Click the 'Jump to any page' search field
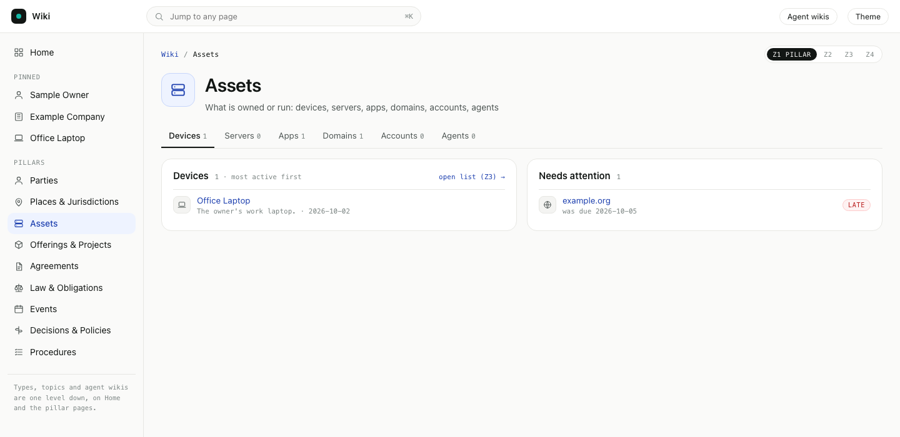900x437 pixels. coord(284,16)
